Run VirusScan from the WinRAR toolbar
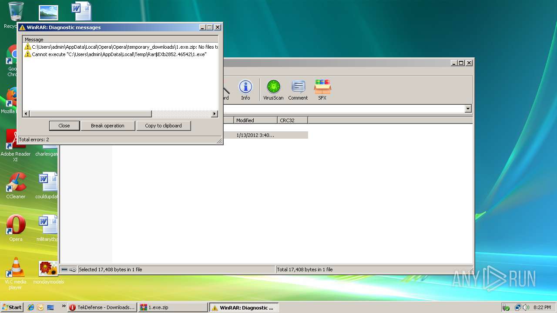This screenshot has height=313, width=557. point(273,90)
